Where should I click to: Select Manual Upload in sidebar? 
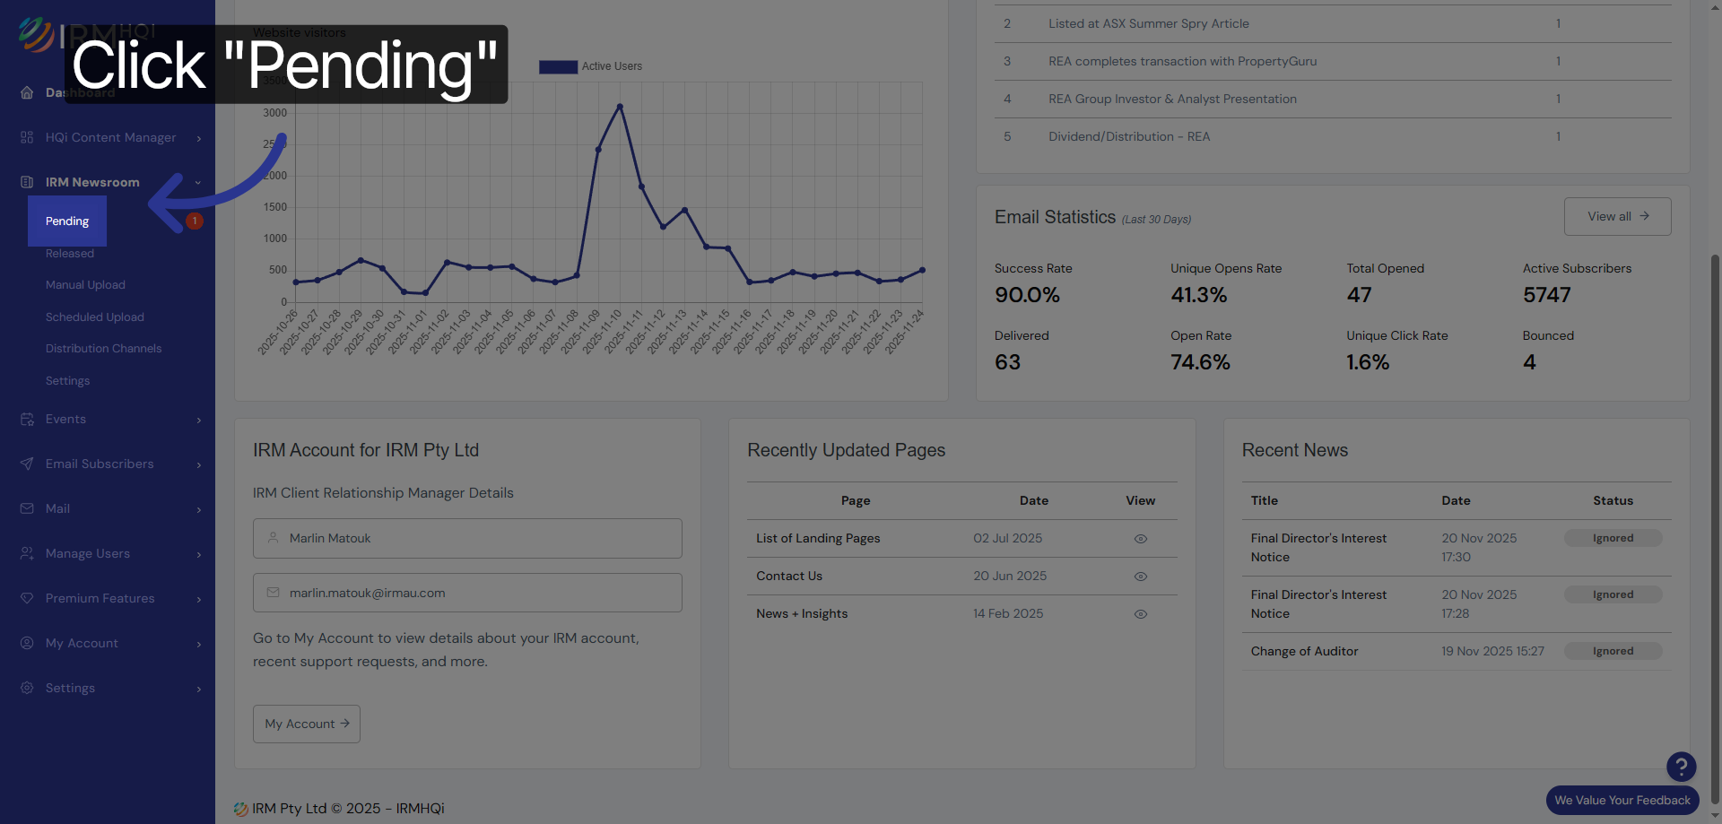(85, 285)
